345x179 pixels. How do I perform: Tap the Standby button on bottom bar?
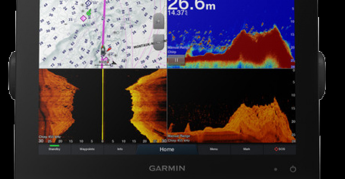pos(54,149)
